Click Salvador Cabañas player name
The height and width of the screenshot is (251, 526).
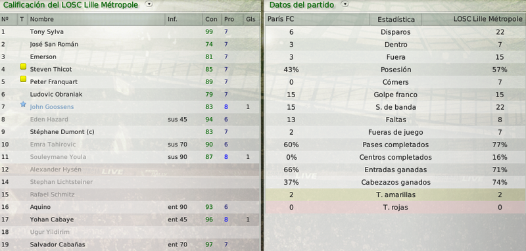pyautogui.click(x=57, y=244)
